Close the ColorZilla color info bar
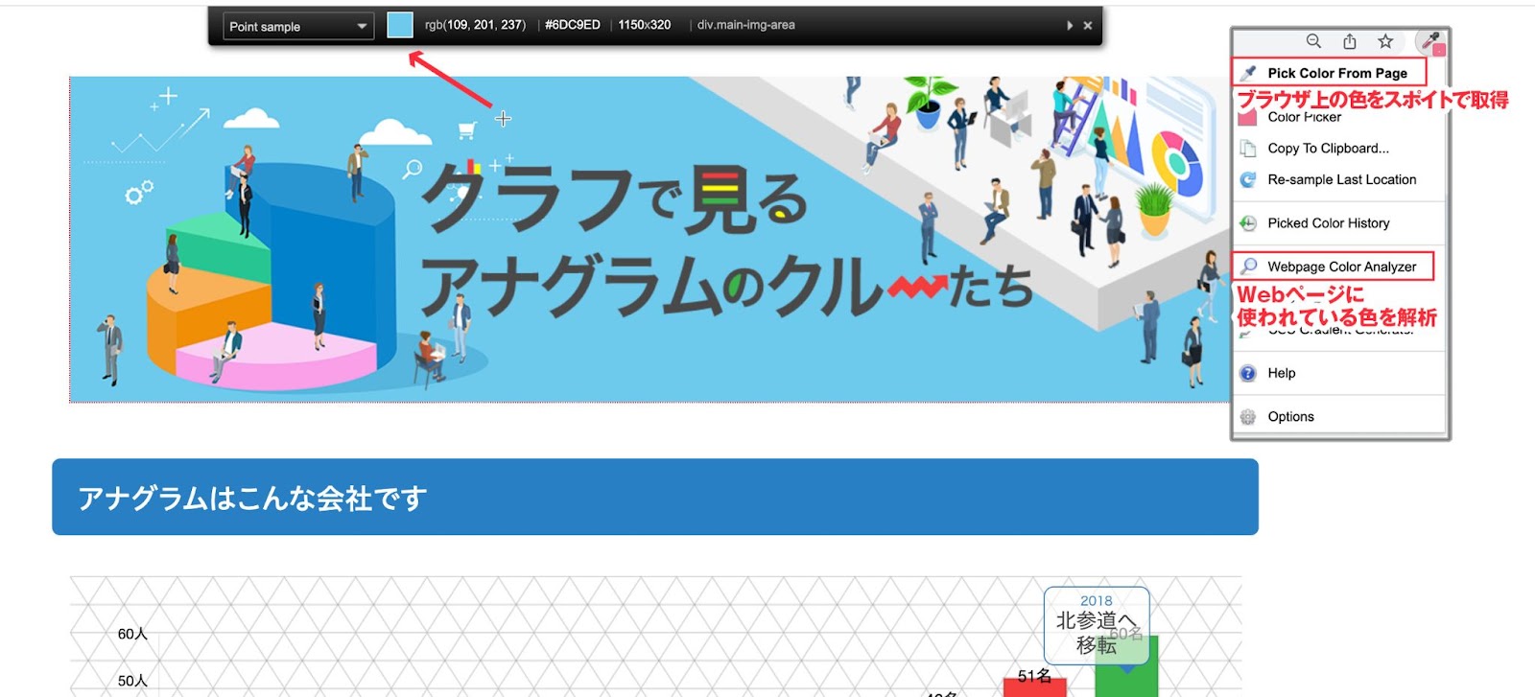Screen dimensions: 1535x697 pos(1088,26)
